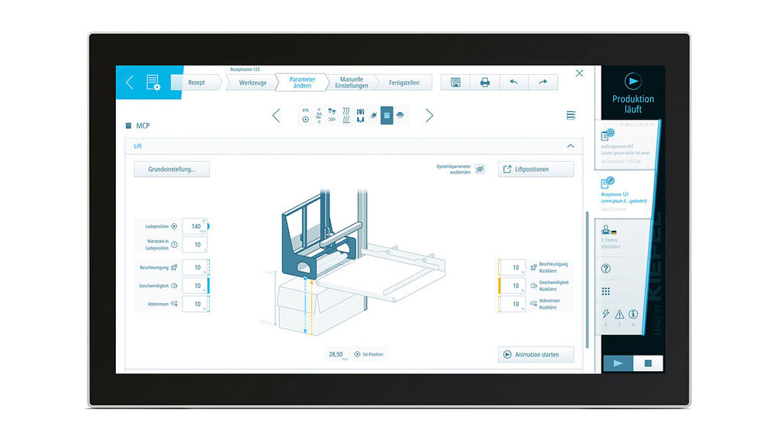Collapse the Lift section chevron
The height and width of the screenshot is (439, 781).
[x=571, y=146]
